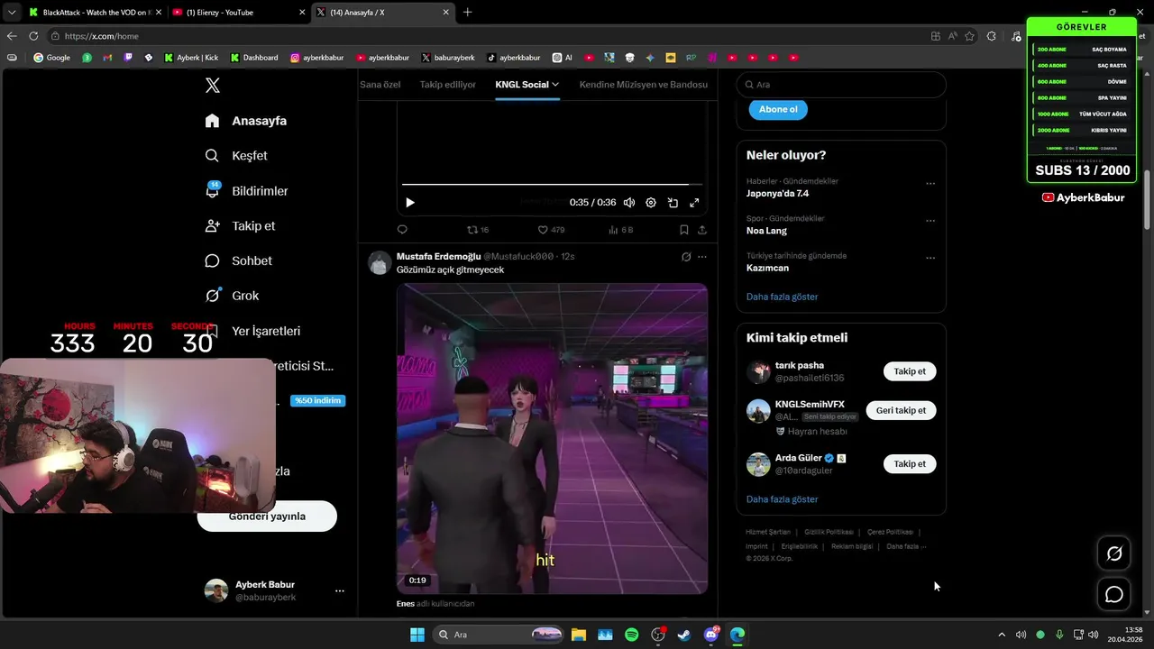Click the x.com/home address bar
Screen dimensions: 1154x649
(487, 36)
